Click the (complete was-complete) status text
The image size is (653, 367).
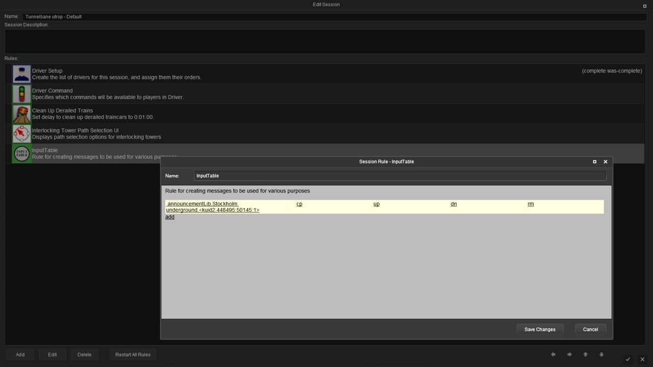tap(612, 71)
